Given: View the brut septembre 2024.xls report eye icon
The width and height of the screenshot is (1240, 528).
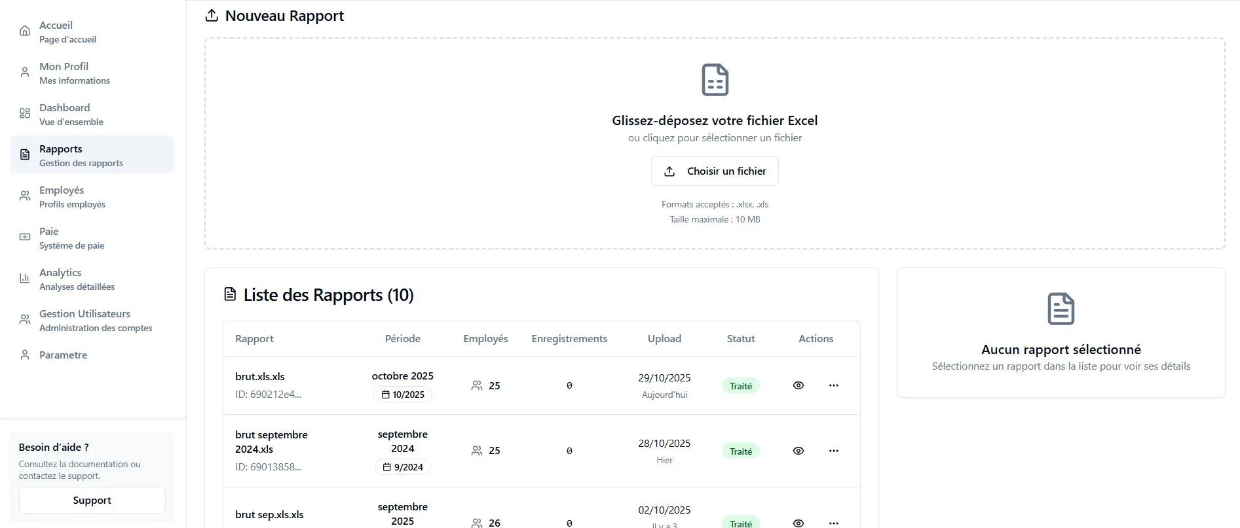Looking at the screenshot, I should click(798, 451).
